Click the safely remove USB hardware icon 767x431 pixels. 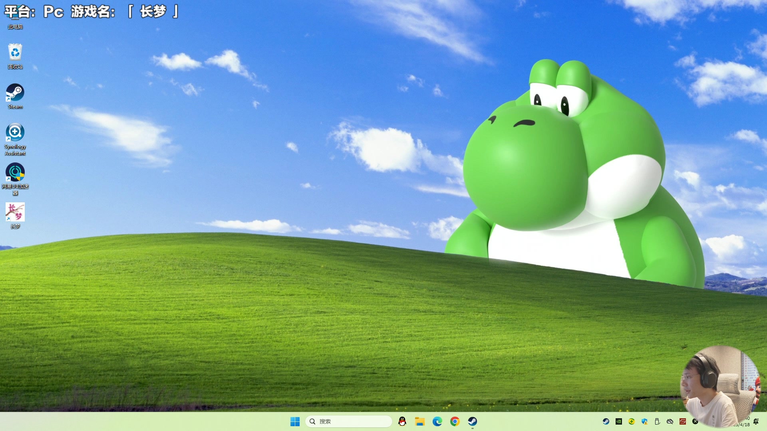pos(657,421)
